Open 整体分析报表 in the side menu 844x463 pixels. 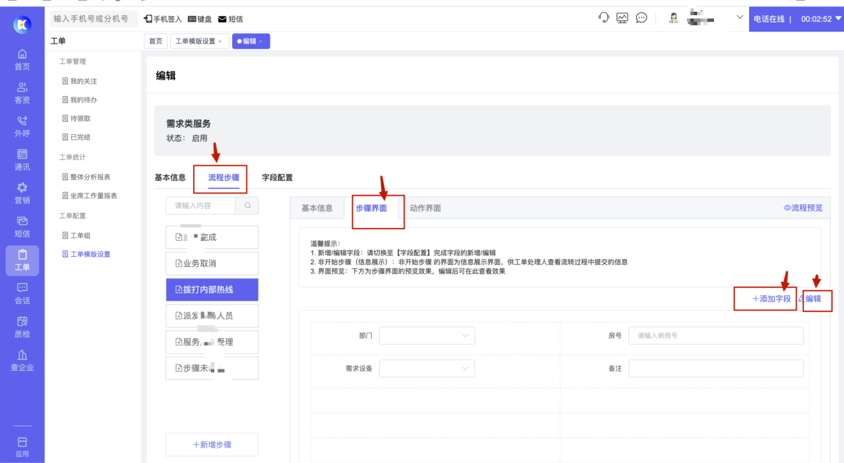[x=90, y=177]
